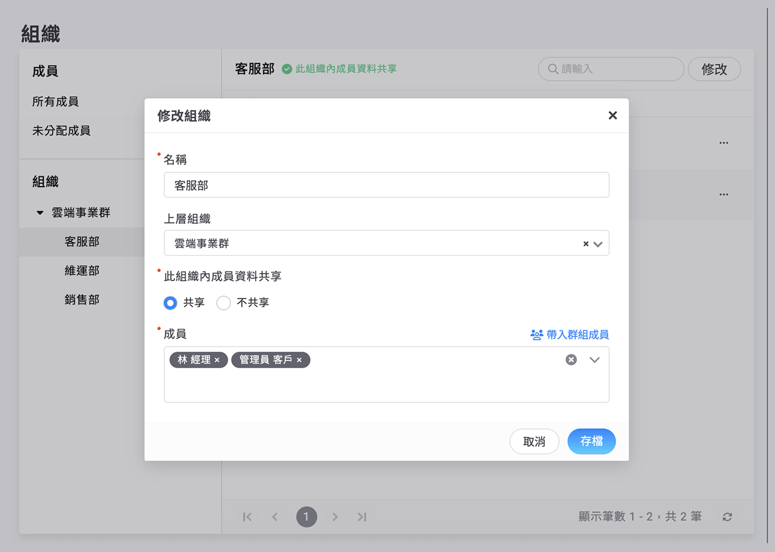The height and width of the screenshot is (552, 775).
Task: Click the magnifier icon in the search box
Action: (x=553, y=69)
